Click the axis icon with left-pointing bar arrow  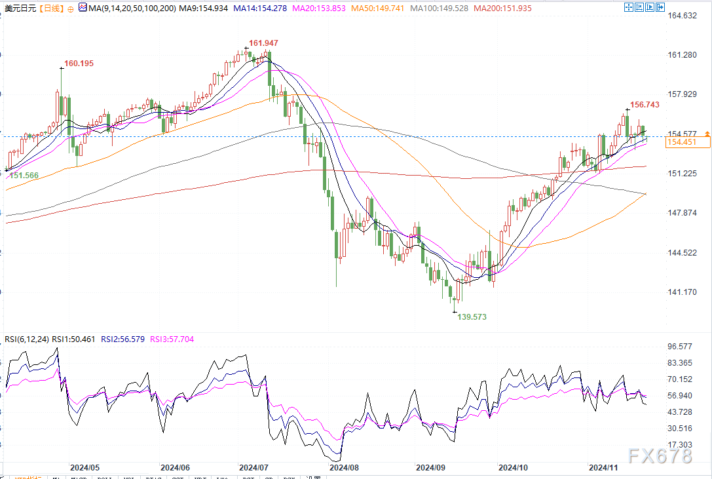coord(639,7)
